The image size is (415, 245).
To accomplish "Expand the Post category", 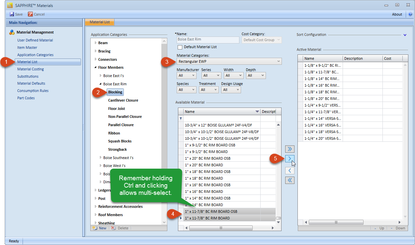I will (x=96, y=199).
